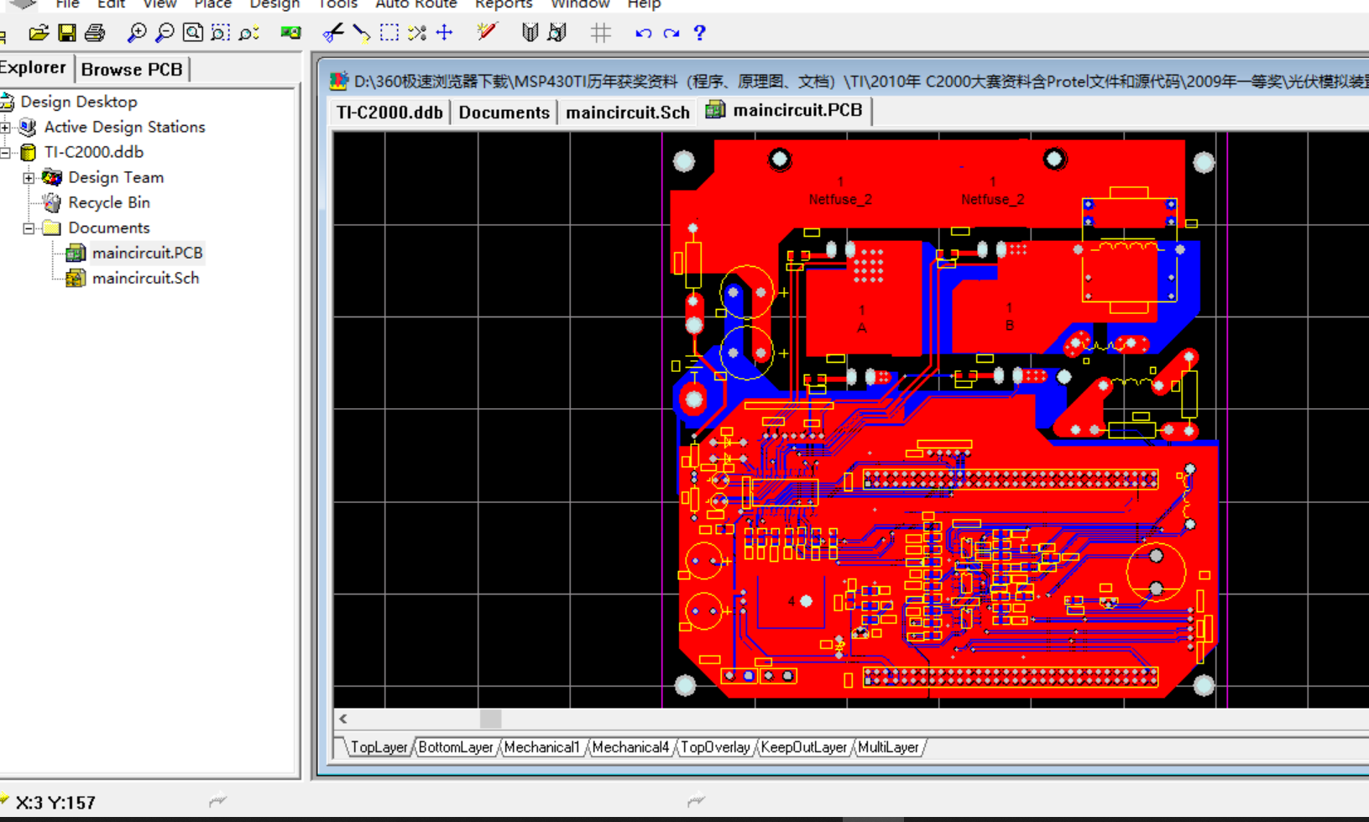This screenshot has width=1369, height=822.
Task: Redo the last undone action
Action: pos(671,33)
